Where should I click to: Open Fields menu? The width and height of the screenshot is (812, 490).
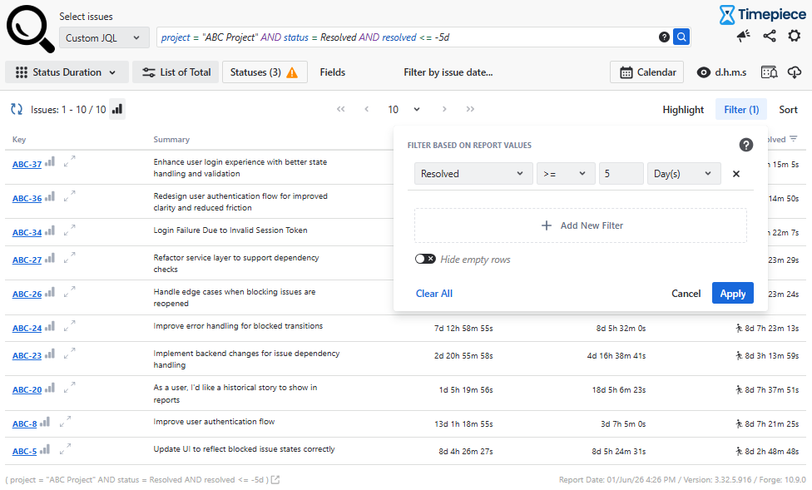pos(333,72)
